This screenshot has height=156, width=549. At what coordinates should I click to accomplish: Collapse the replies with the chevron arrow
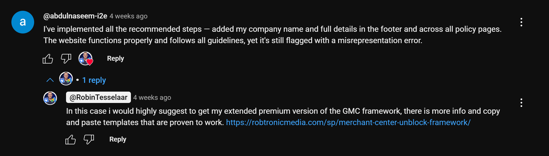pos(50,80)
